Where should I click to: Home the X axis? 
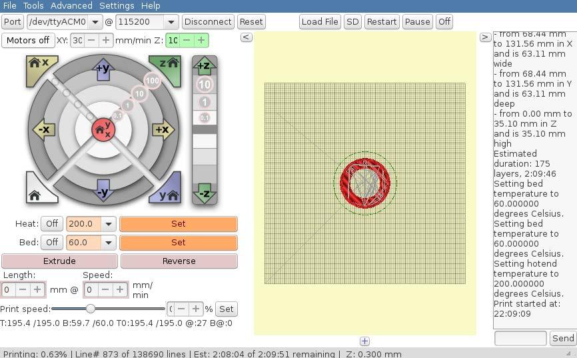(40, 68)
